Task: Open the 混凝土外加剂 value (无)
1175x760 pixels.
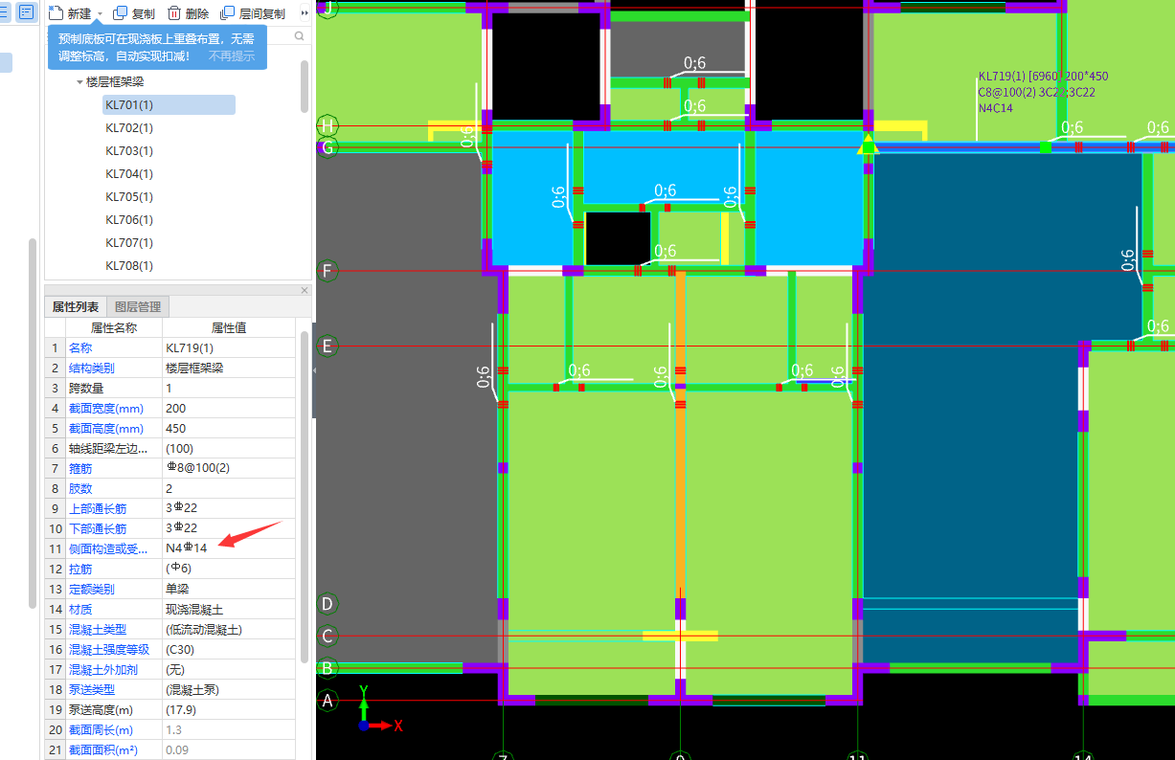Action: (x=229, y=669)
